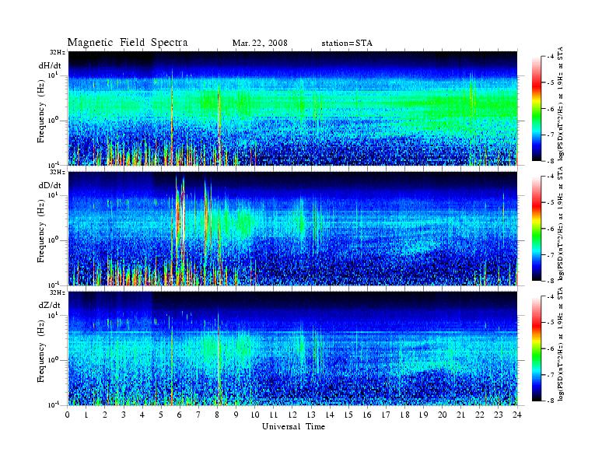Click the "10" hour tick on time axis
Image resolution: width=616 pixels, height=476 pixels.
[x=255, y=415]
